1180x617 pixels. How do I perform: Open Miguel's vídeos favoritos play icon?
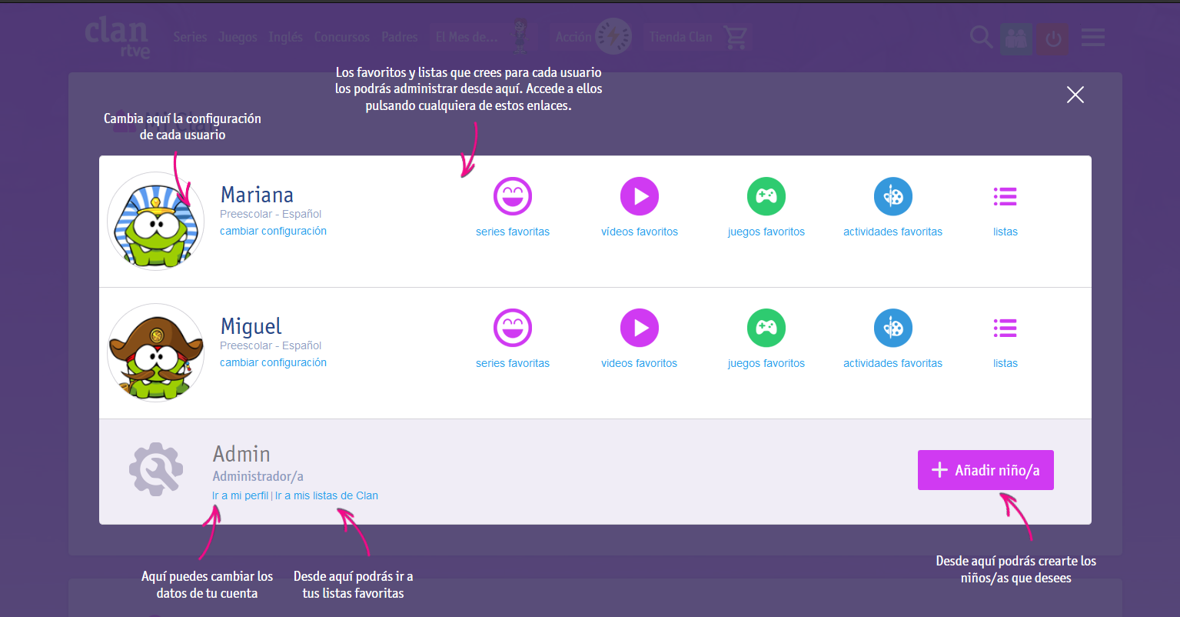tap(640, 328)
